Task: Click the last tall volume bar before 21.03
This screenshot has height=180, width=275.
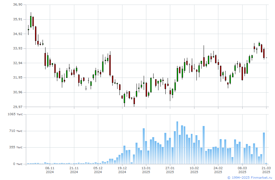Action: pyautogui.click(x=264, y=148)
